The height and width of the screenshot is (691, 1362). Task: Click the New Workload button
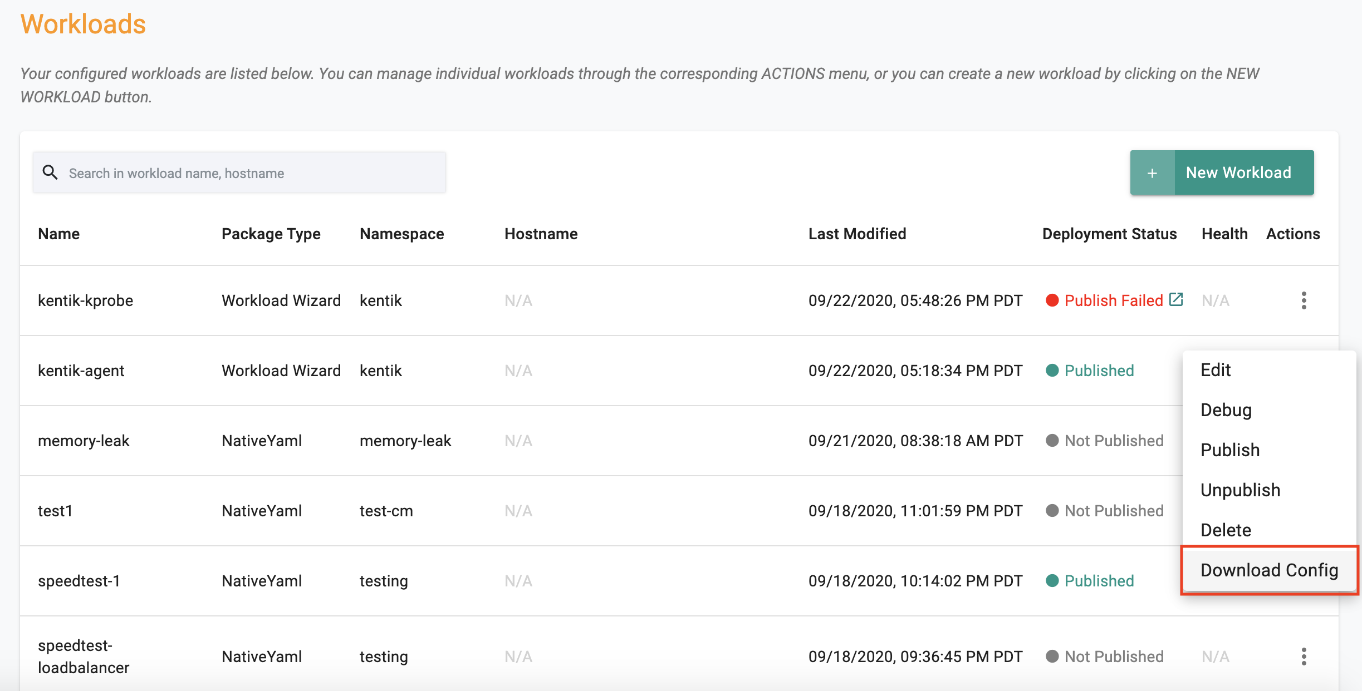(x=1222, y=172)
